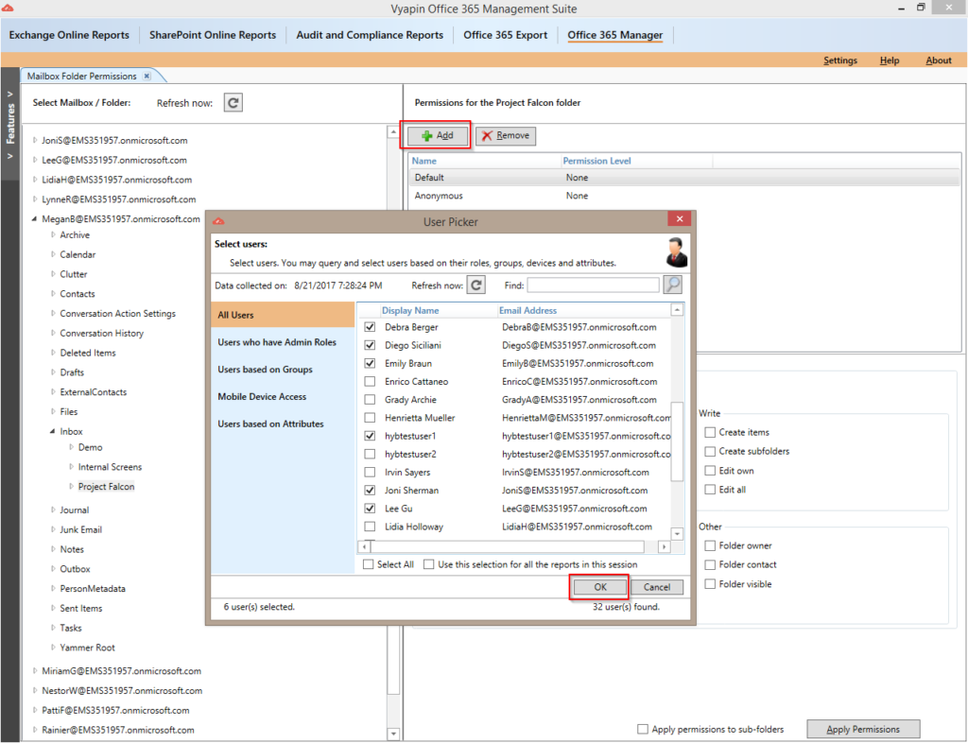Expand the Deleted Items folder
The height and width of the screenshot is (743, 968).
(x=53, y=353)
